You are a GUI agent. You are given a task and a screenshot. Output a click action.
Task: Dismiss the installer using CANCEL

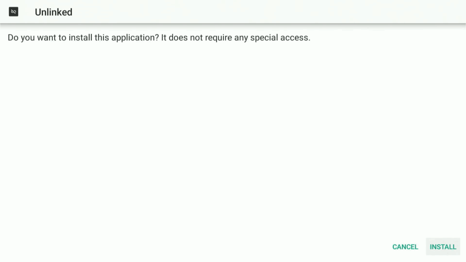click(405, 247)
